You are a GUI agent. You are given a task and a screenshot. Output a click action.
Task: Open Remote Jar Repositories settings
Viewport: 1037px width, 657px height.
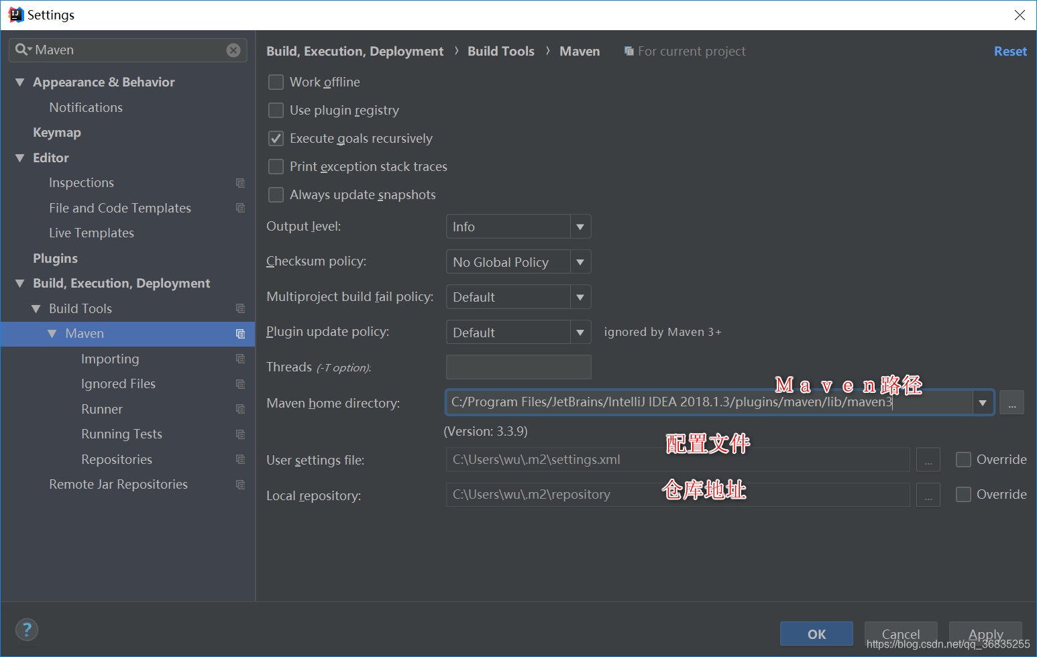tap(118, 485)
